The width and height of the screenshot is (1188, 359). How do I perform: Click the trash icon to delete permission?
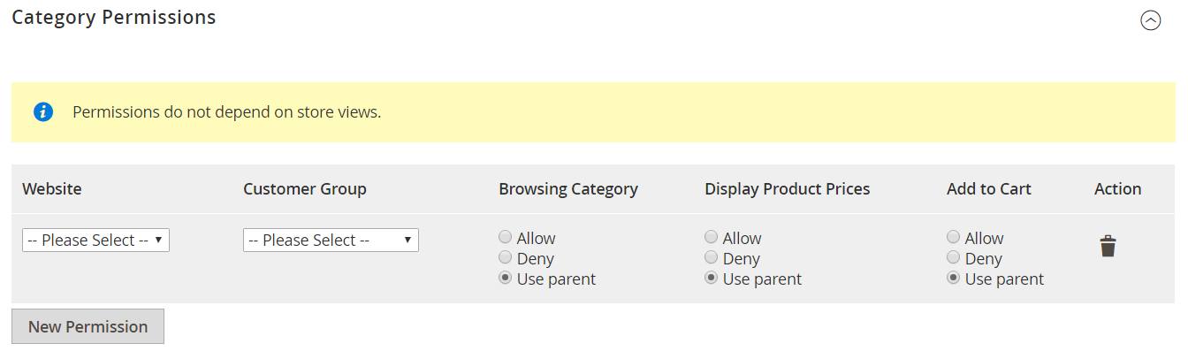pyautogui.click(x=1108, y=247)
